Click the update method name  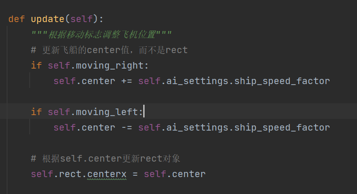48,19
